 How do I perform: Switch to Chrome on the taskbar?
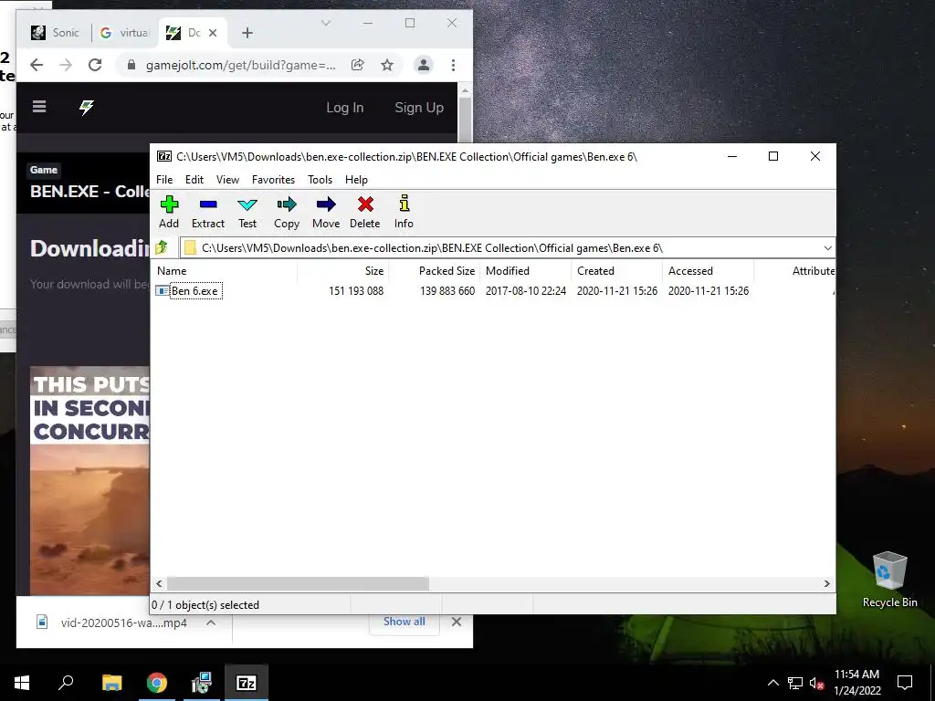[x=157, y=683]
